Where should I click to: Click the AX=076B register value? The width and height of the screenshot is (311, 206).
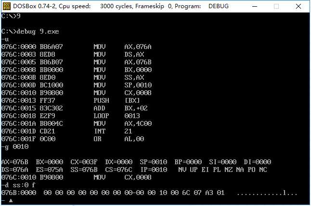(14, 162)
